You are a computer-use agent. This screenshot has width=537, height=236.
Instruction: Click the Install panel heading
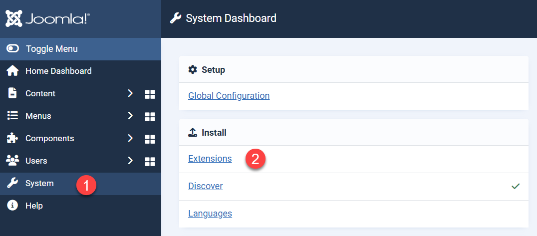(x=214, y=133)
